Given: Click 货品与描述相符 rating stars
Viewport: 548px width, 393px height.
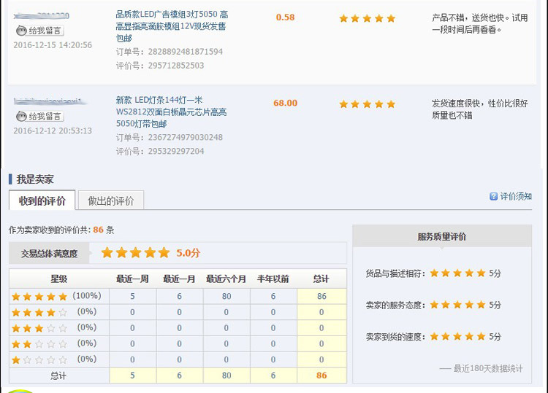Looking at the screenshot, I should (x=457, y=273).
